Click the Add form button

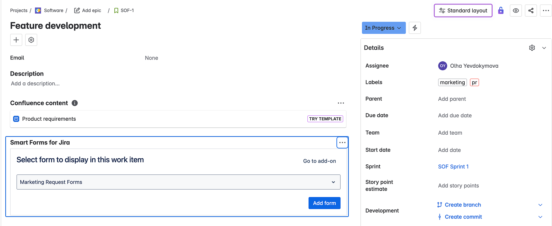pyautogui.click(x=324, y=203)
